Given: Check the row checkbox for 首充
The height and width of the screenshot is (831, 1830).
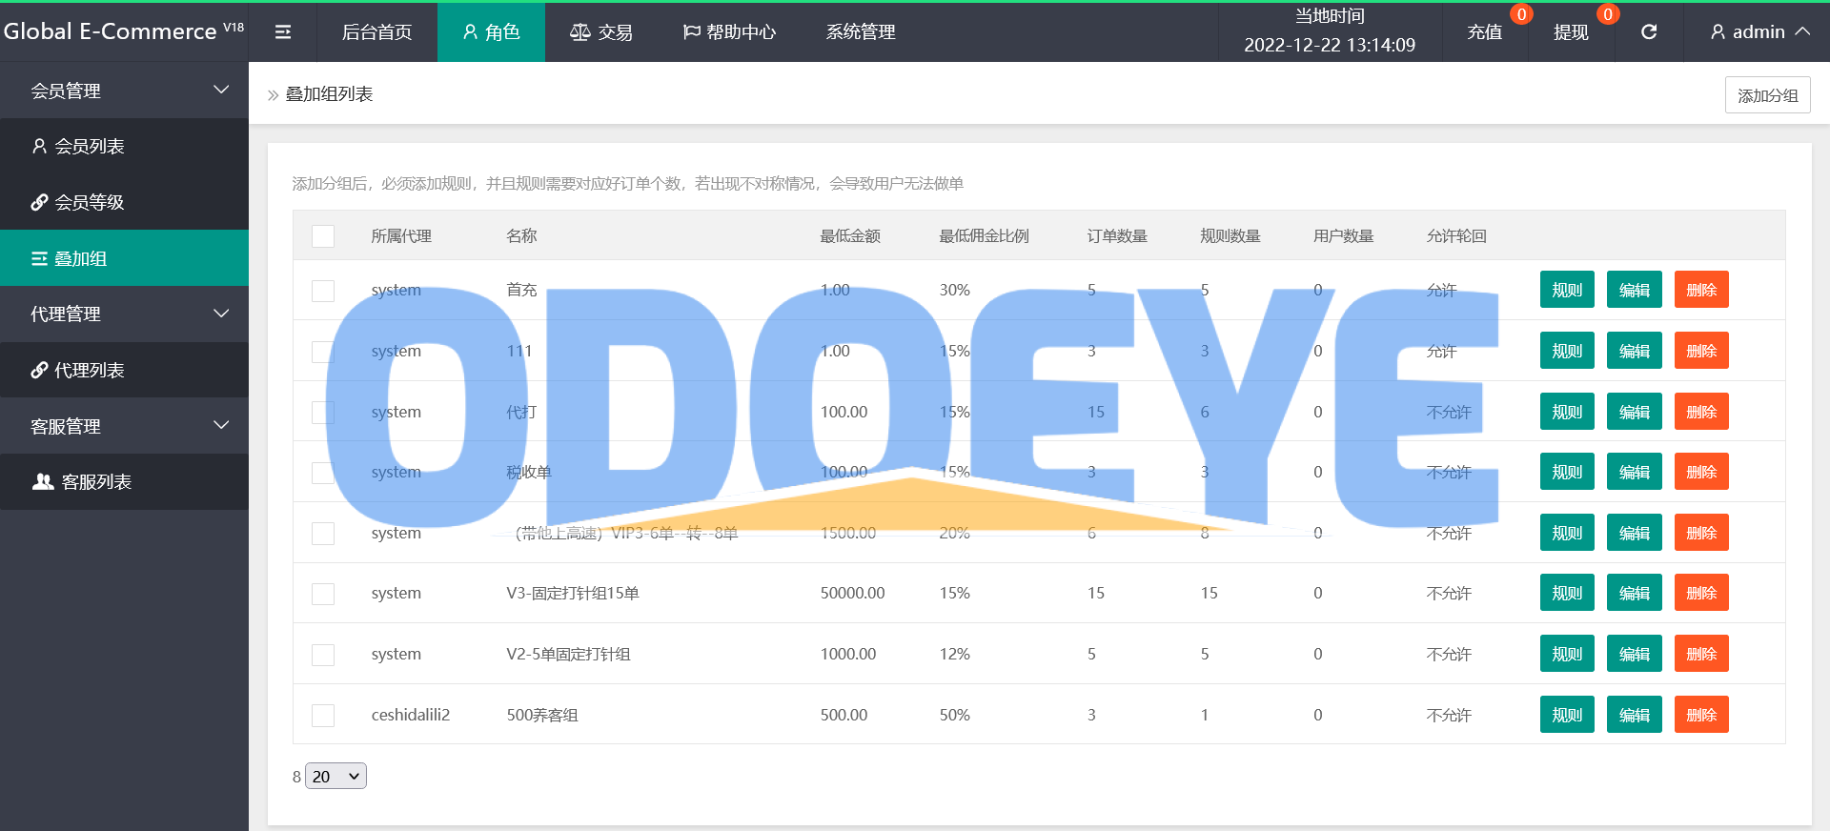Looking at the screenshot, I should click(323, 291).
